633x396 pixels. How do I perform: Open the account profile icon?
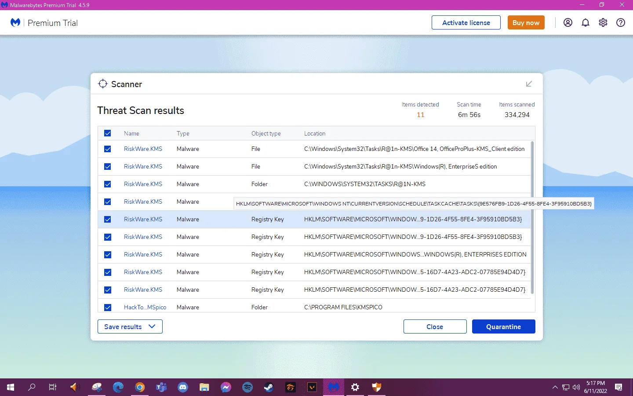(x=568, y=22)
